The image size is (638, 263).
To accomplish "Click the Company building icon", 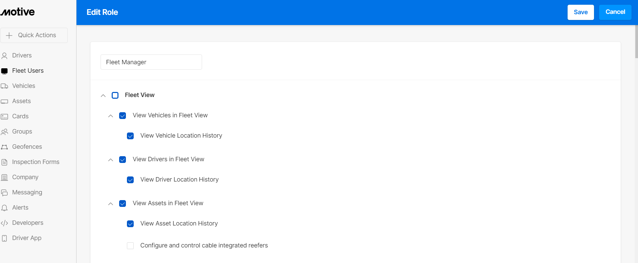I will [x=4, y=177].
